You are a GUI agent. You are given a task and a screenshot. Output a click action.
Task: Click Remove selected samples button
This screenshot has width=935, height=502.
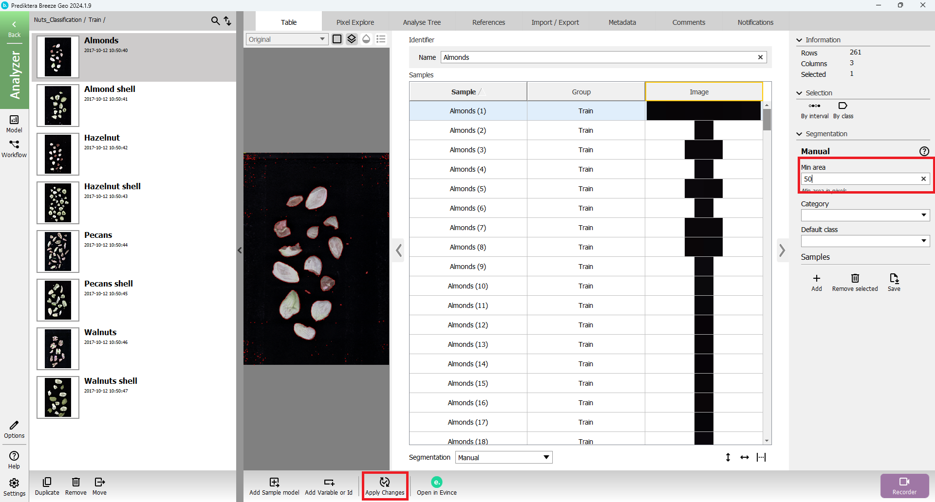point(855,281)
